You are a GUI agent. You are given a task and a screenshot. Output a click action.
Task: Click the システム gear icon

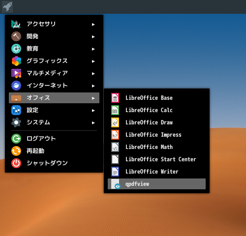coord(16,122)
